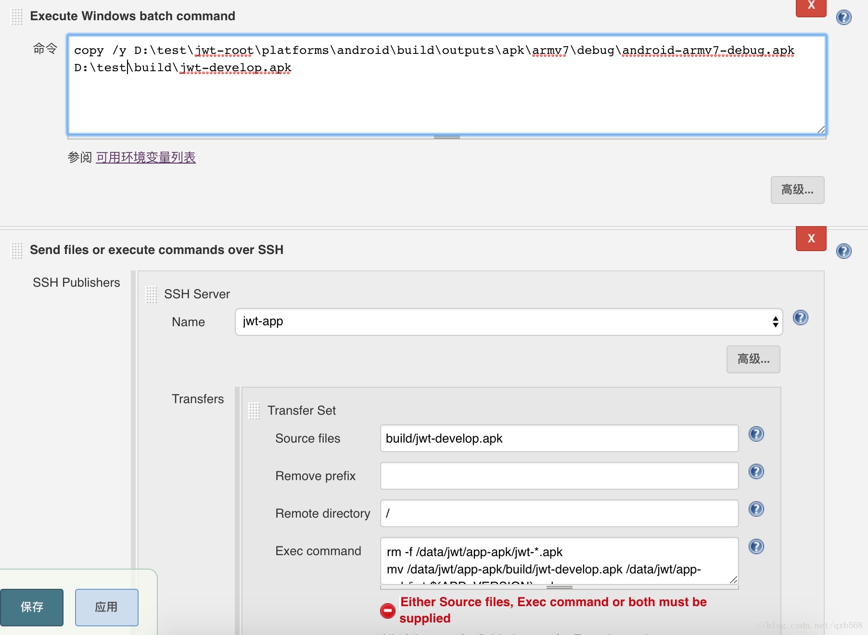This screenshot has height=635, width=868.
Task: Open help icon for Remove prefix field
Action: pos(756,471)
